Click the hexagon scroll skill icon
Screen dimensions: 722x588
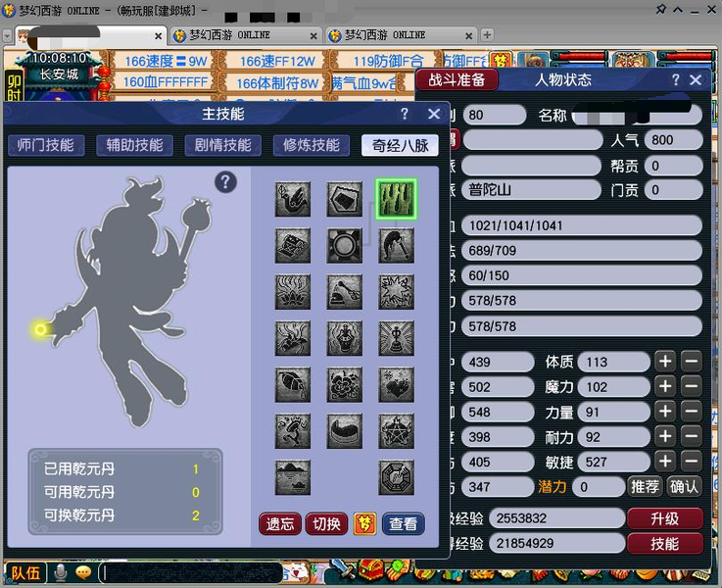pos(345,199)
